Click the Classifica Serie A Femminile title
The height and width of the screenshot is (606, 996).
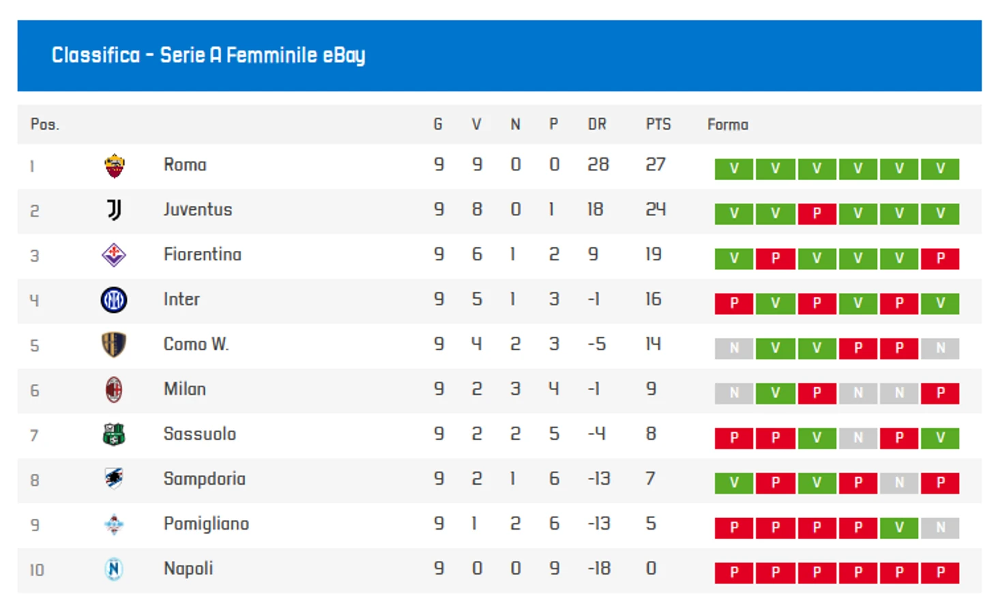click(209, 55)
